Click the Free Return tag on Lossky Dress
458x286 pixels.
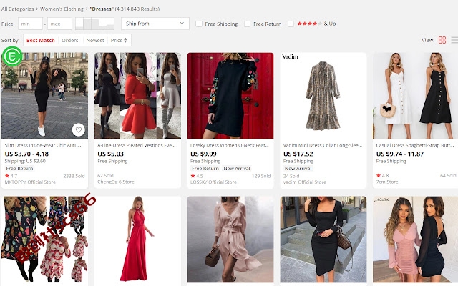pos(205,169)
